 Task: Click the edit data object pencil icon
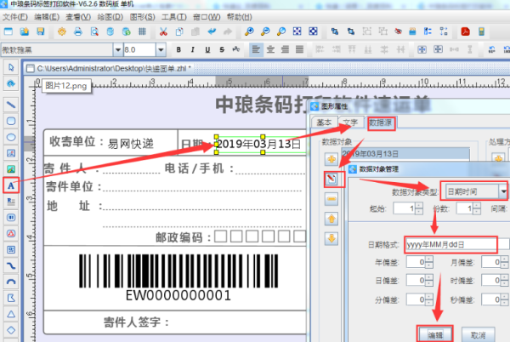[x=331, y=180]
